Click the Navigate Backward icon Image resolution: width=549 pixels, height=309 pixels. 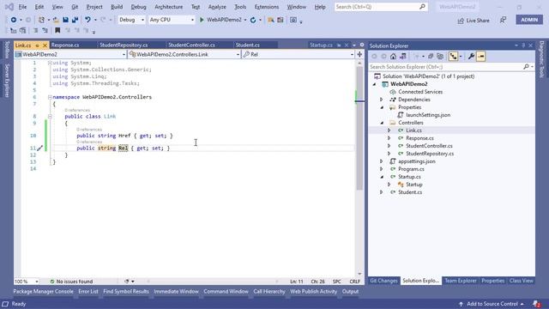point(14,20)
